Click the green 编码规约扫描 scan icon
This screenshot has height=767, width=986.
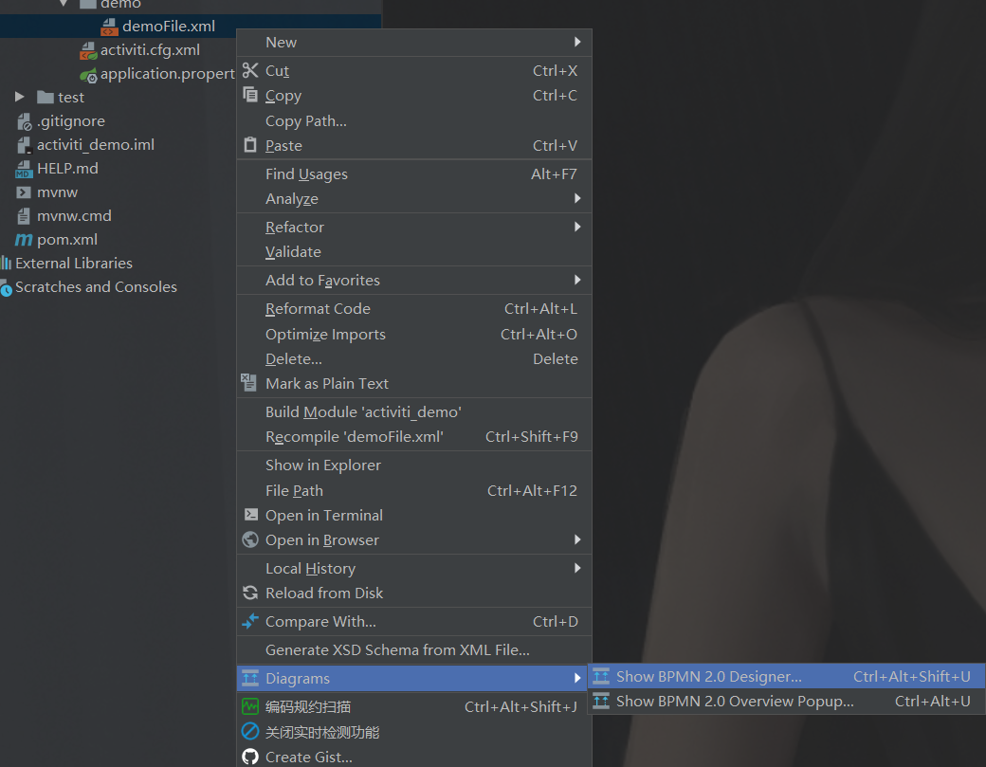(x=250, y=706)
